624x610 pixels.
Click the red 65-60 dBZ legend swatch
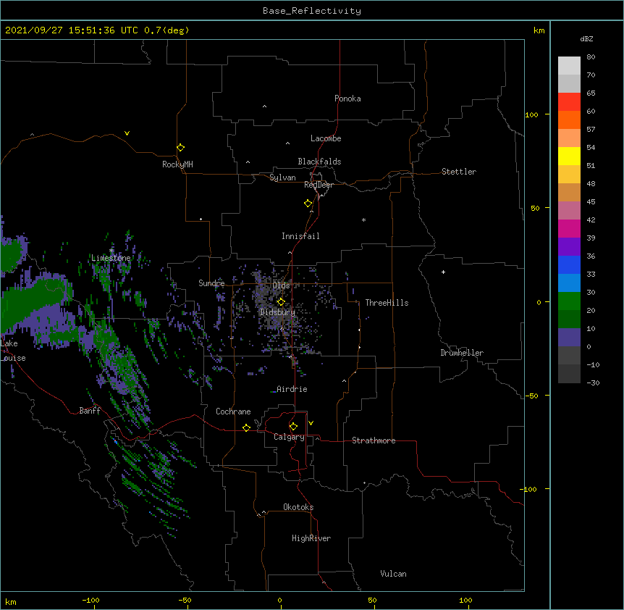click(x=569, y=102)
